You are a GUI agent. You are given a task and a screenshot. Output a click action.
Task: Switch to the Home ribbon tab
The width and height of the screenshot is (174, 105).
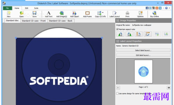click(x=17, y=8)
